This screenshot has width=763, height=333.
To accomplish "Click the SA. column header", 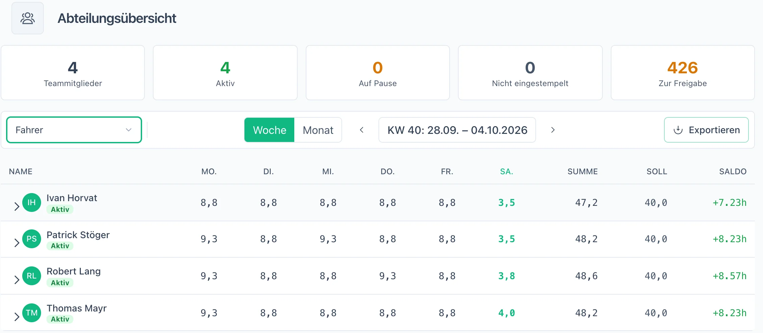I will coord(507,172).
